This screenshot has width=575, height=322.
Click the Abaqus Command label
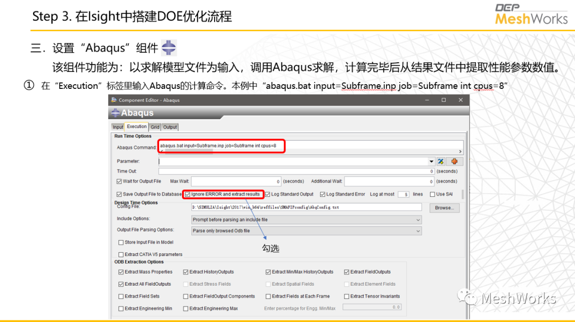click(137, 147)
